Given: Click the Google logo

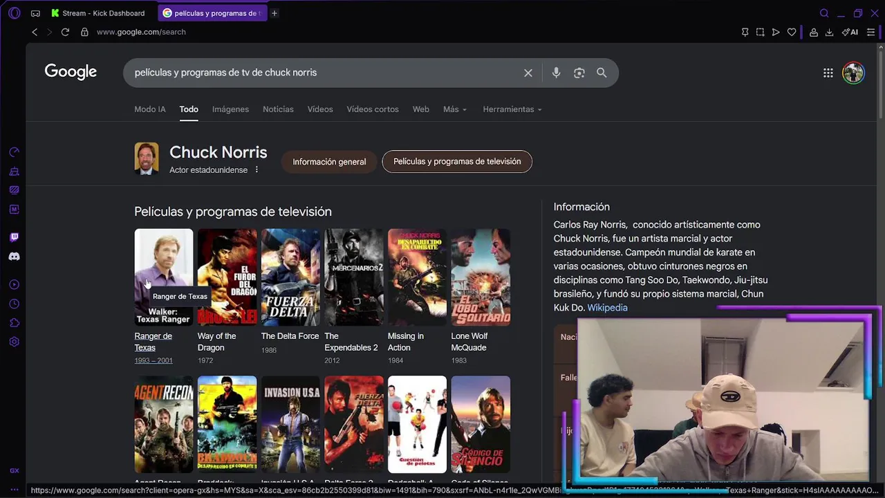Looking at the screenshot, I should click(71, 72).
